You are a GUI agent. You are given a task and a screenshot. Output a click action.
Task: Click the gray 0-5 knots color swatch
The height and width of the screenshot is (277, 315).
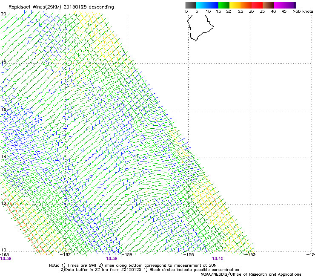tap(191, 5)
